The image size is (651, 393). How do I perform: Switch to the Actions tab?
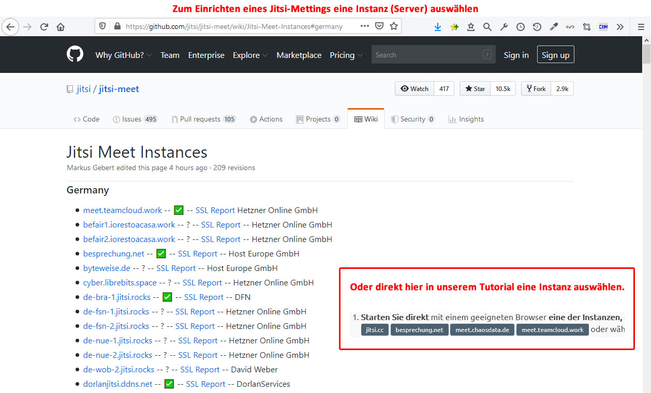267,119
